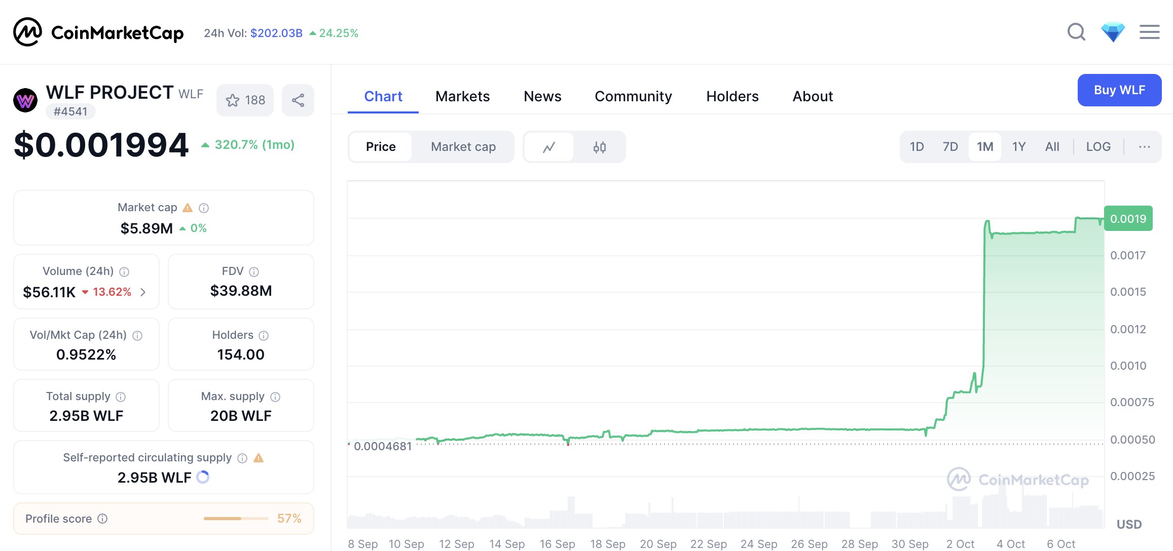Screen dimensions: 1173x551
Task: Click the Profile score progress bar
Action: click(x=236, y=519)
